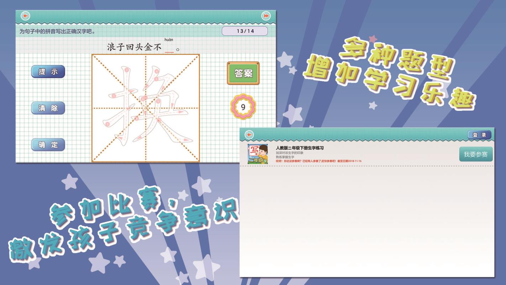This screenshot has height=285, width=506.
Task: Click the 确定 confirm button
Action: click(48, 145)
